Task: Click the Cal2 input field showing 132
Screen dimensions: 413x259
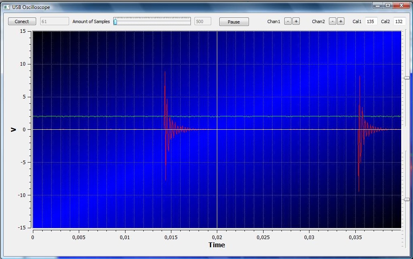Action: point(400,21)
